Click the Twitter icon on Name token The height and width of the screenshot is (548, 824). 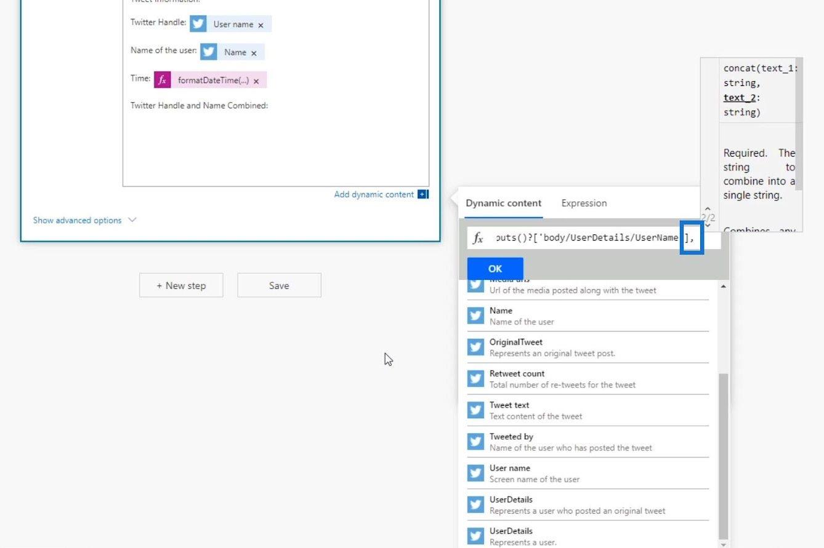[209, 52]
